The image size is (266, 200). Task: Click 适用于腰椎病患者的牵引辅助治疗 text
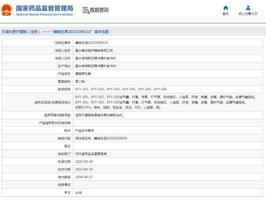(99, 115)
